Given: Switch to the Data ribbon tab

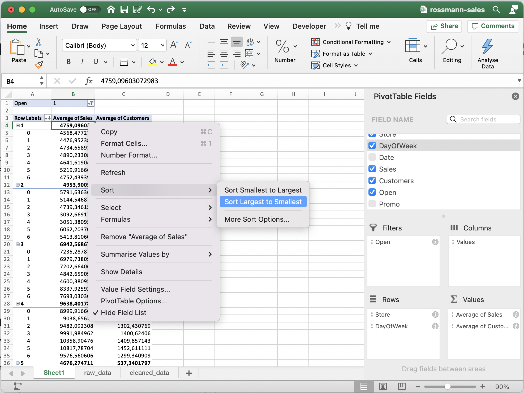Looking at the screenshot, I should point(207,26).
